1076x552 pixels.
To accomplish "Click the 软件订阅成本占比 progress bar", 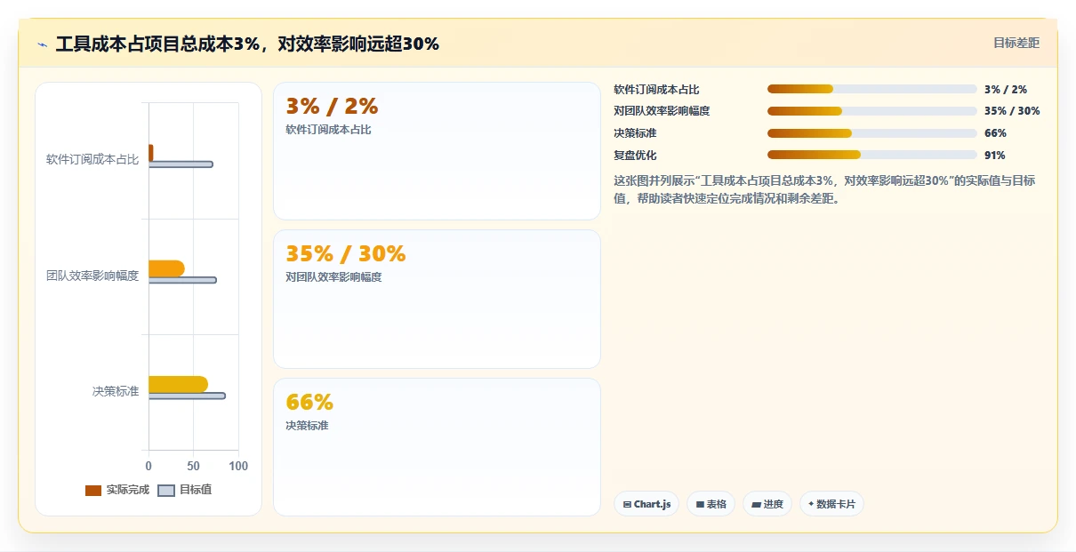I will coord(872,89).
